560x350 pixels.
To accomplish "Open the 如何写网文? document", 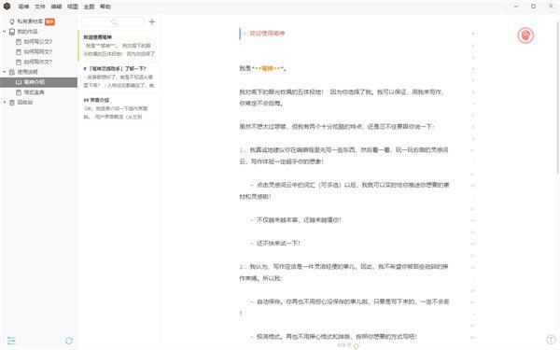I will 38,51.
